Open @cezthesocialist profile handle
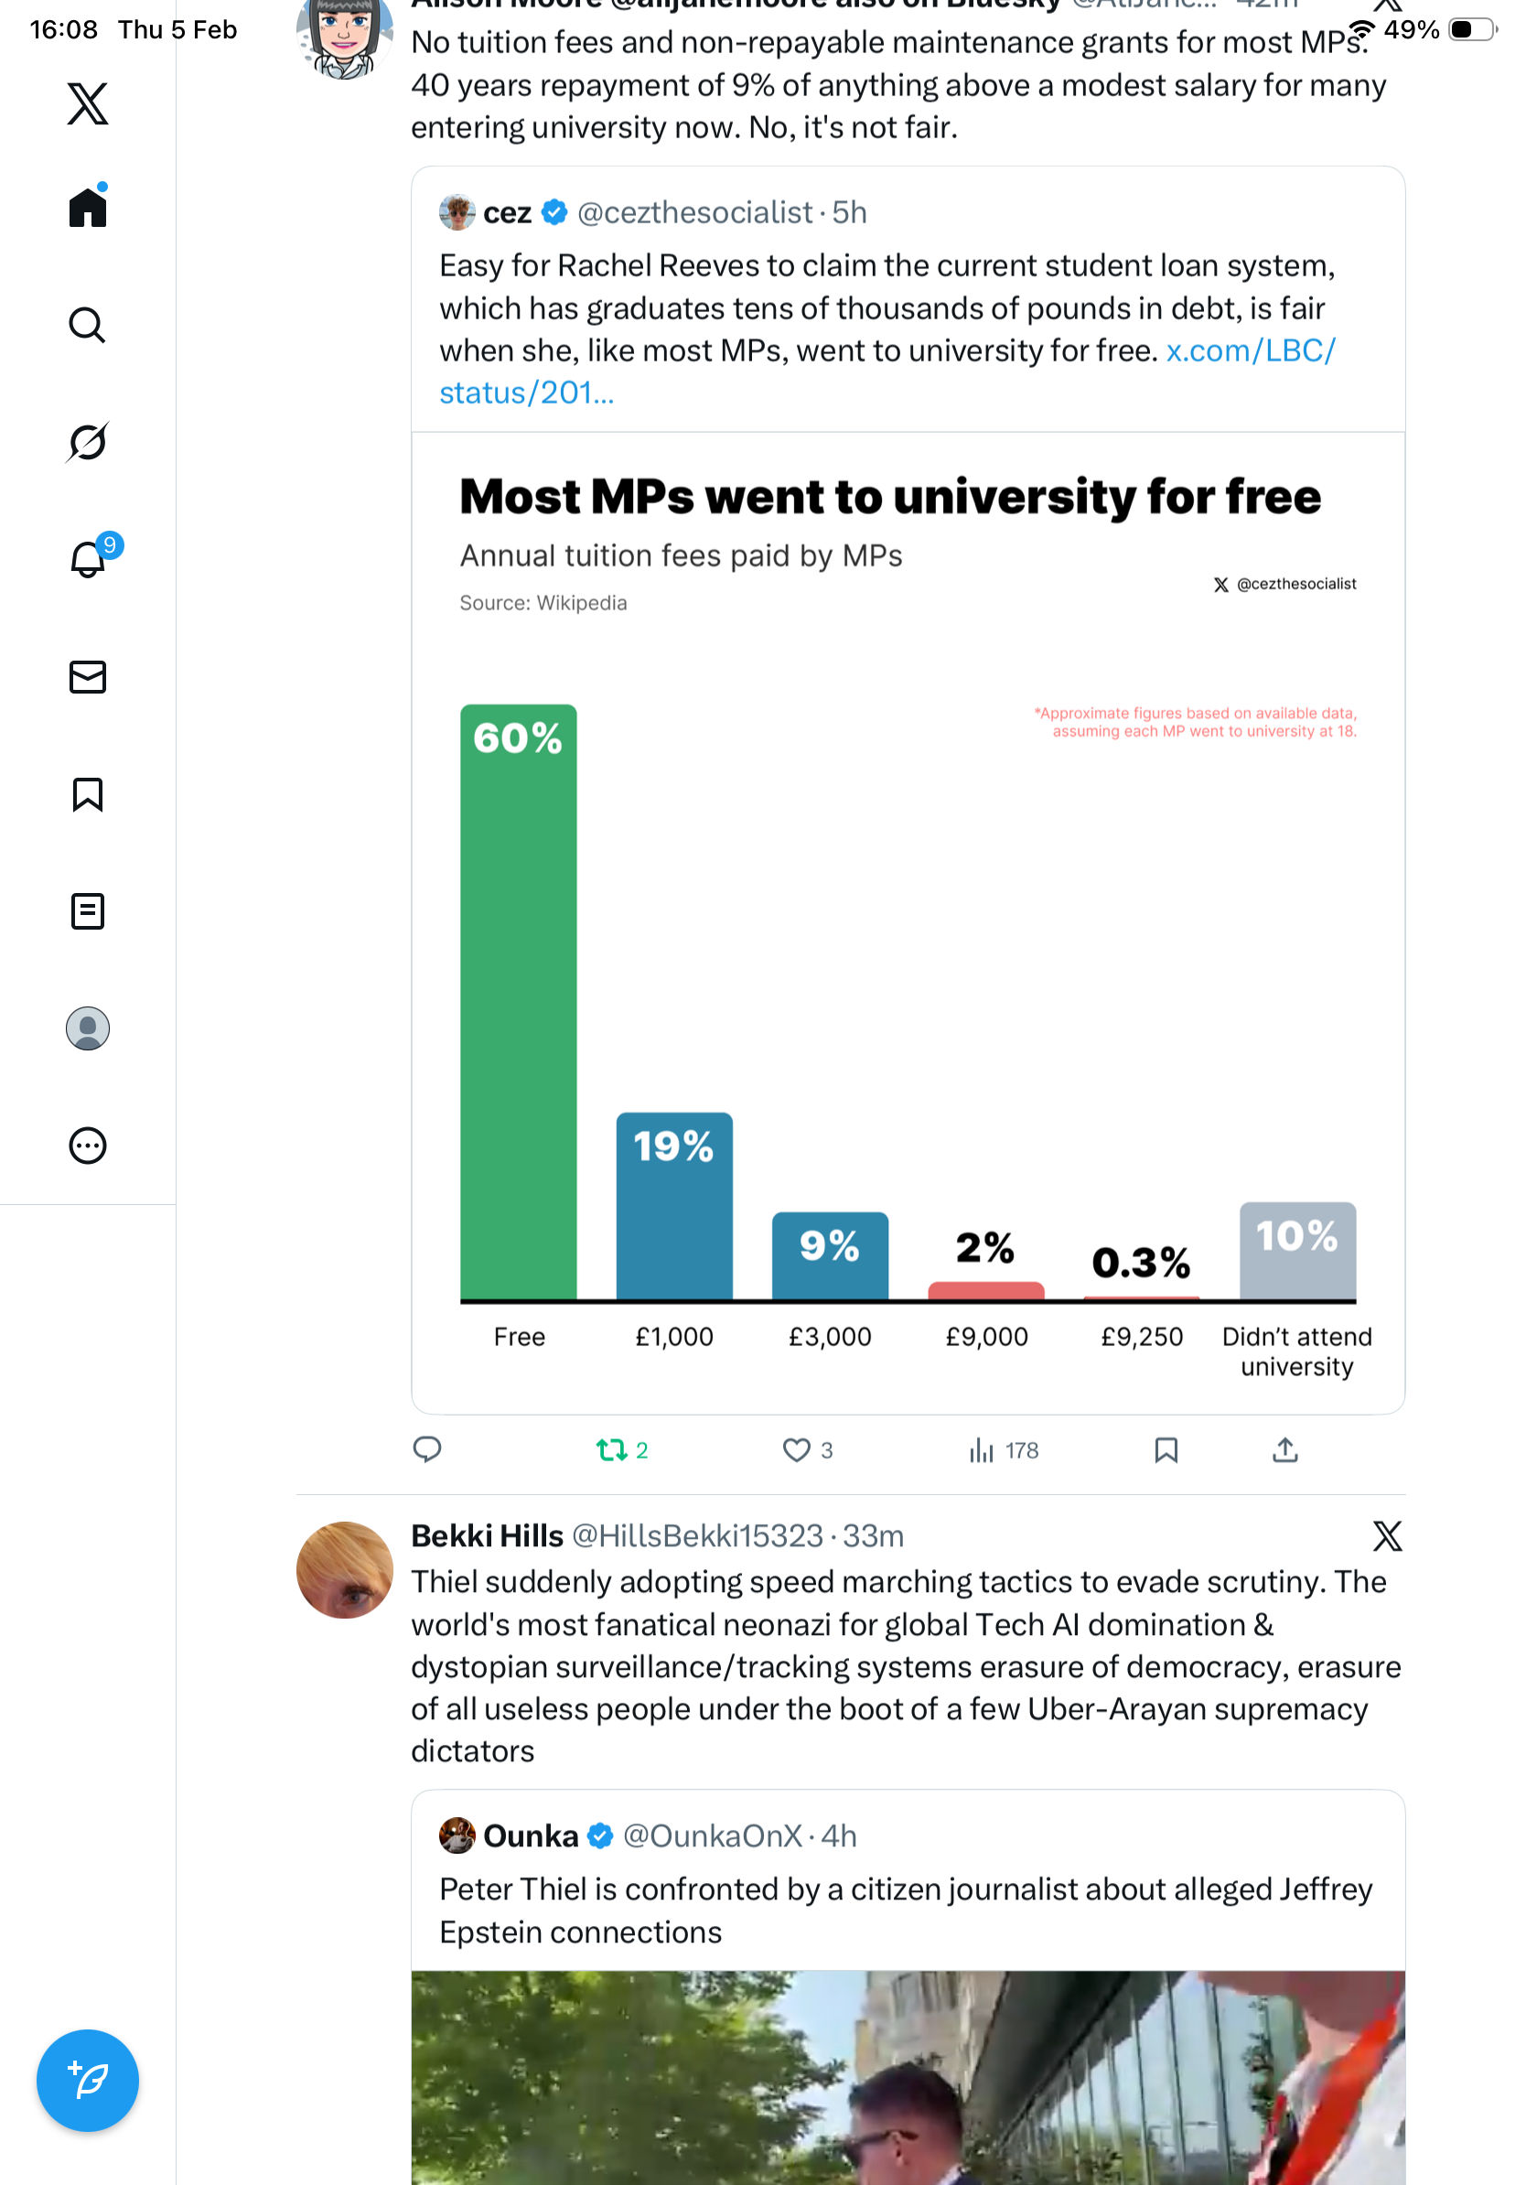Screen dimensions: 1526x2185 (693, 212)
